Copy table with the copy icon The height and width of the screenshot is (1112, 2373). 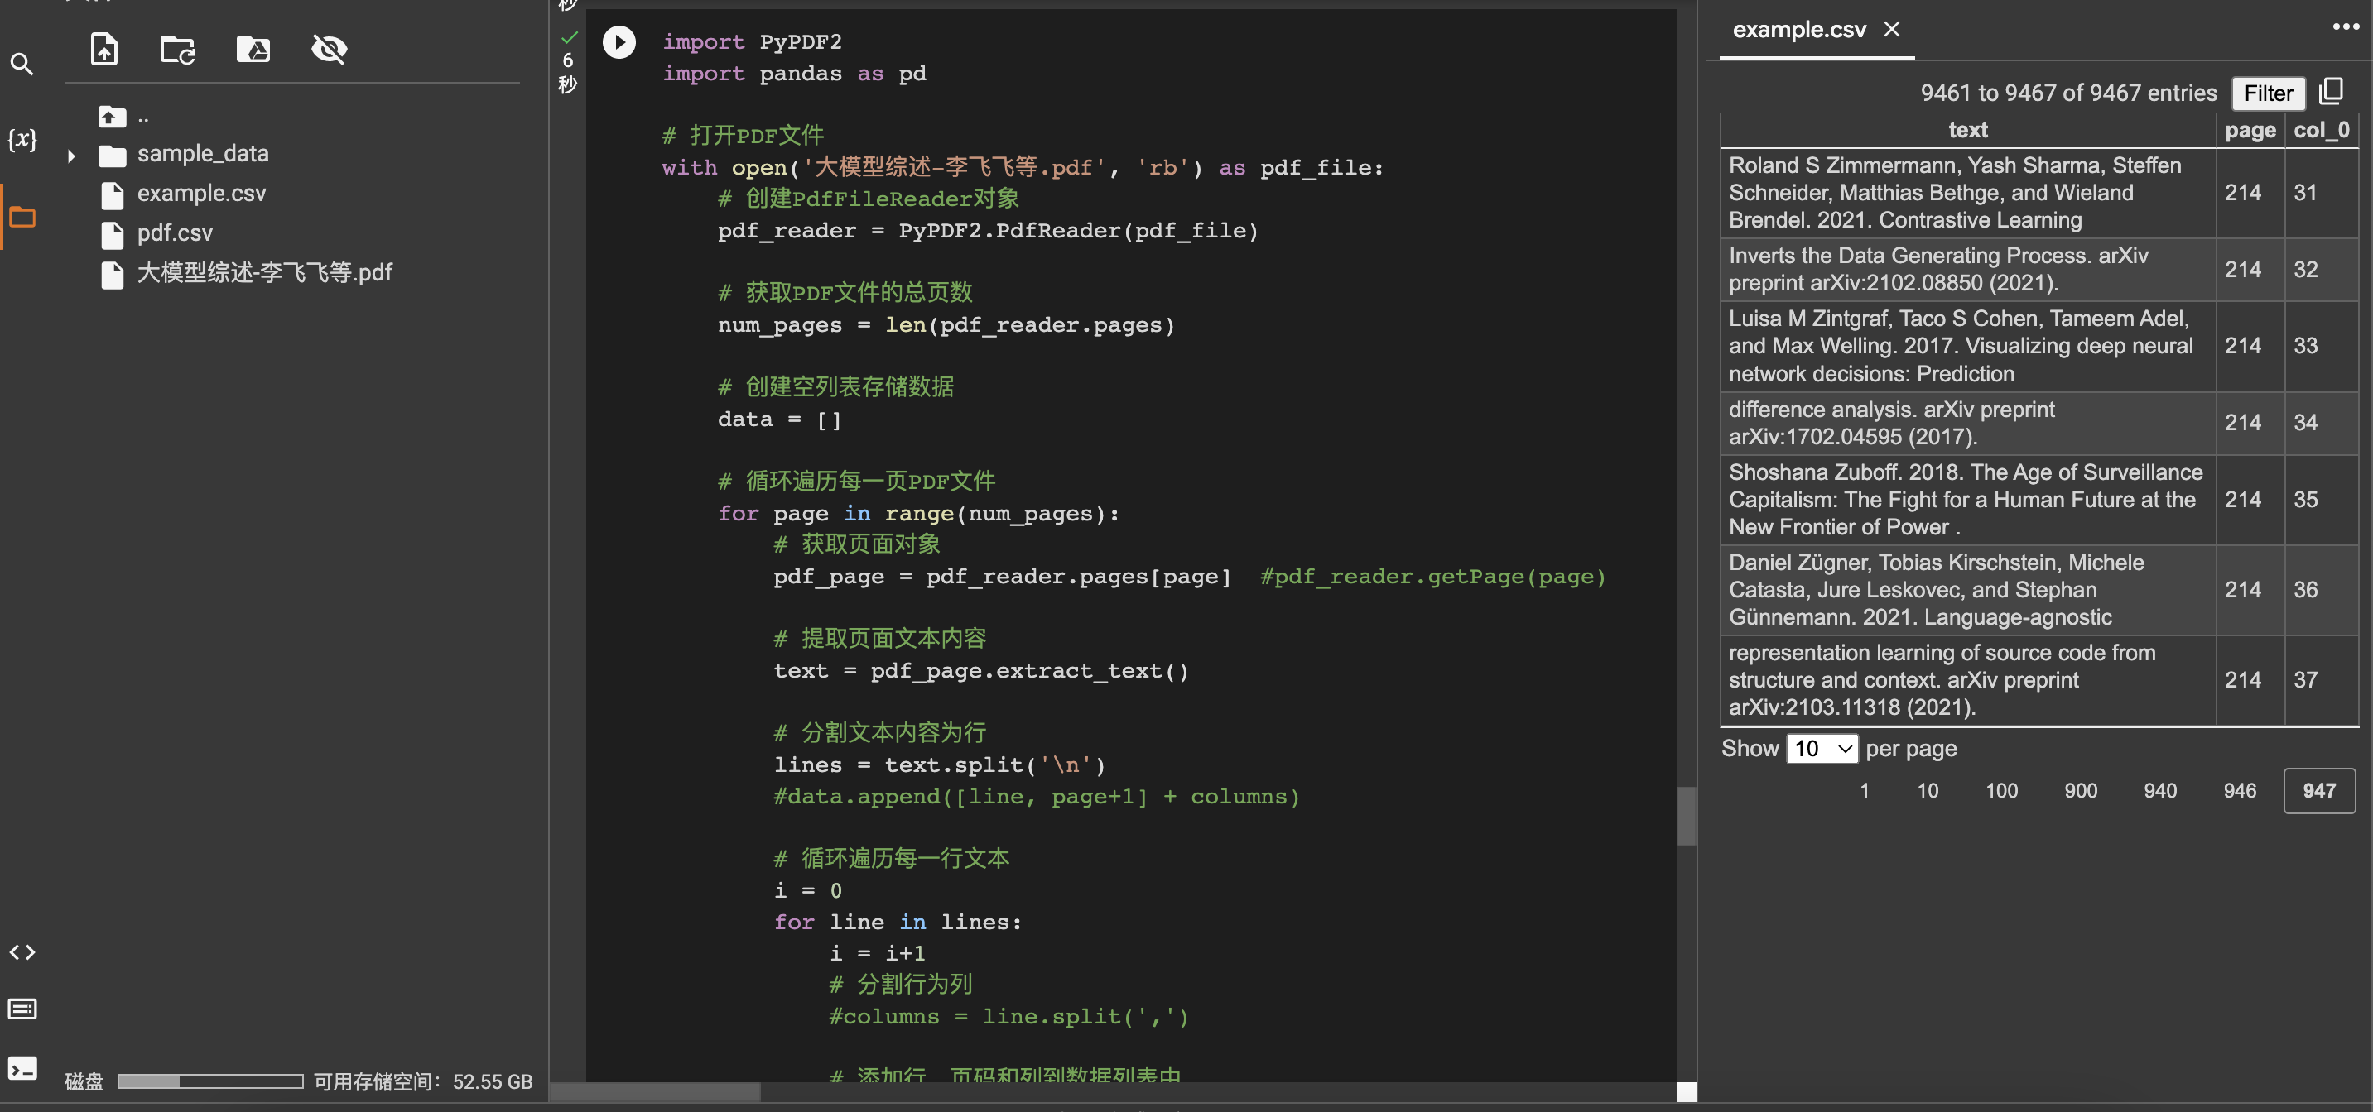[2331, 91]
